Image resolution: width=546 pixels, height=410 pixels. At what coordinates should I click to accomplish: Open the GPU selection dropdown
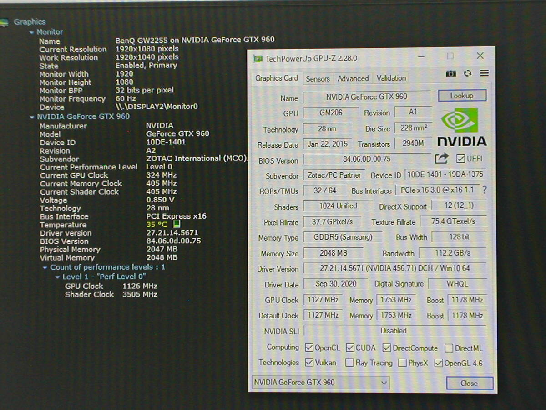tap(320, 383)
